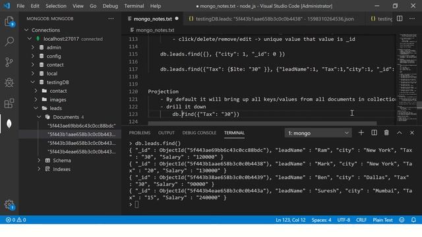Switch to the DEBUG CONSOLE tab
The width and height of the screenshot is (422, 237).
tap(199, 133)
